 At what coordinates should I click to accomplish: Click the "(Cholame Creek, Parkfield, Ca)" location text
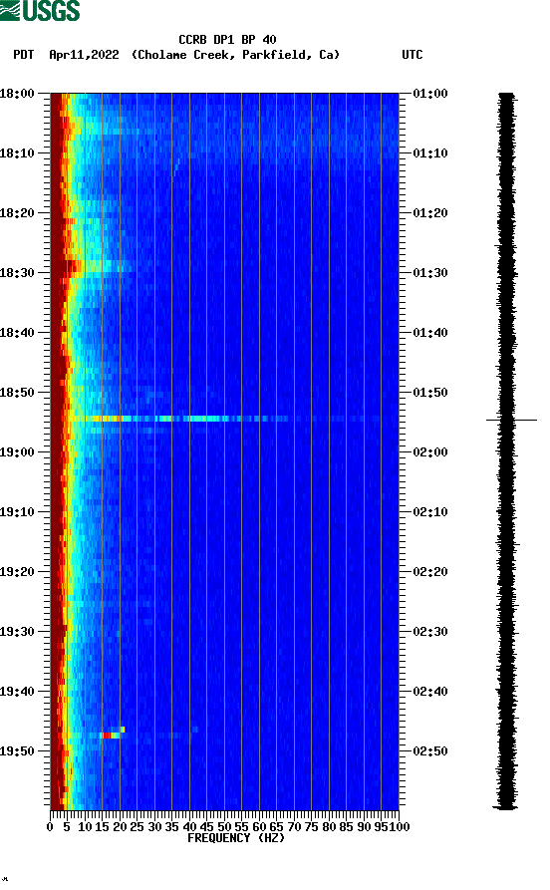coord(235,55)
